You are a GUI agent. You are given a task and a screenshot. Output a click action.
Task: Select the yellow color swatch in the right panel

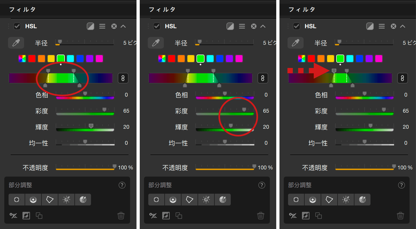[331, 59]
